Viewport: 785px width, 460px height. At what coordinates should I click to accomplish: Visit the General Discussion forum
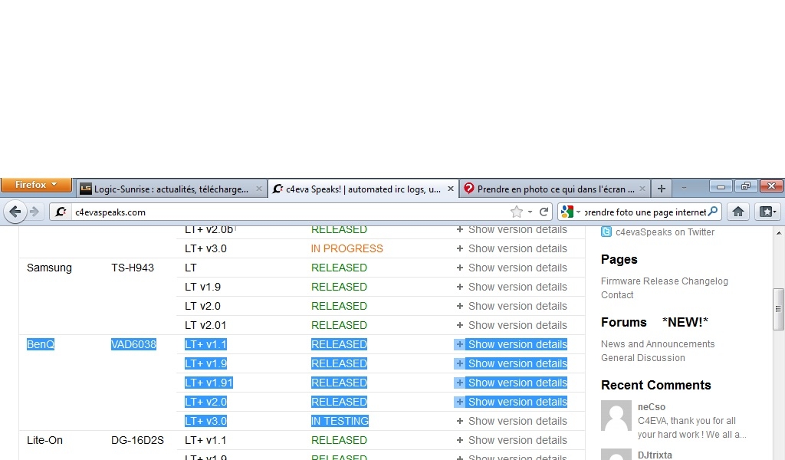pyautogui.click(x=643, y=358)
